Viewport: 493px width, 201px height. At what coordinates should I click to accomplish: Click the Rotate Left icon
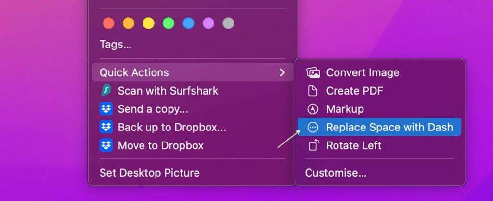313,145
